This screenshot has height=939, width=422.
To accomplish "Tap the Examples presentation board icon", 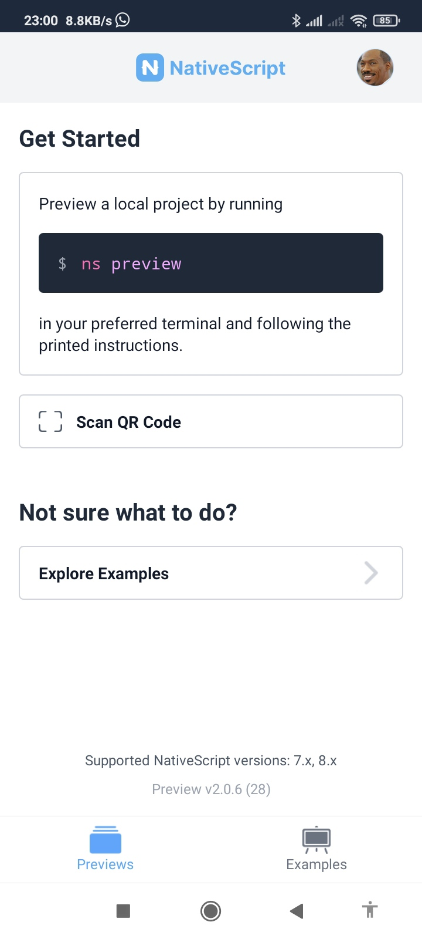I will coord(316,840).
